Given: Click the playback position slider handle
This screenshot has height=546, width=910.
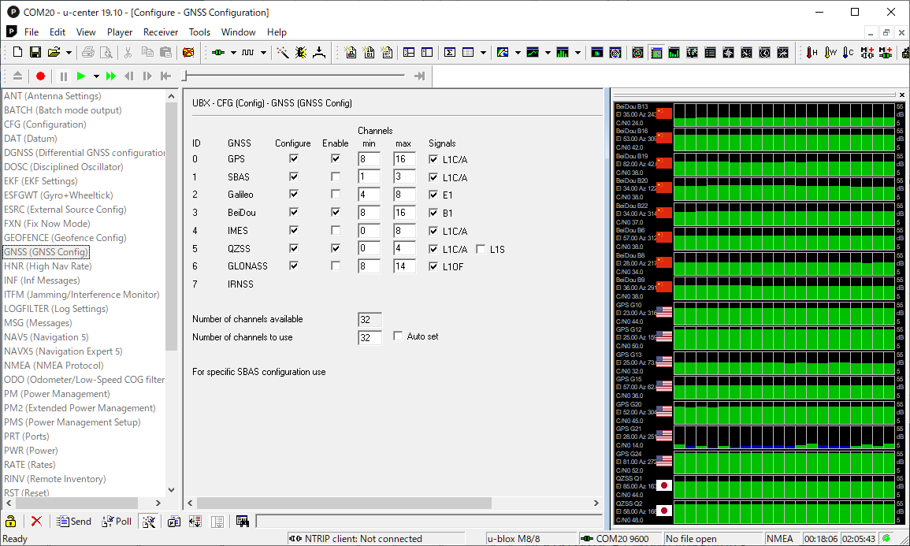Looking at the screenshot, I should [x=184, y=76].
